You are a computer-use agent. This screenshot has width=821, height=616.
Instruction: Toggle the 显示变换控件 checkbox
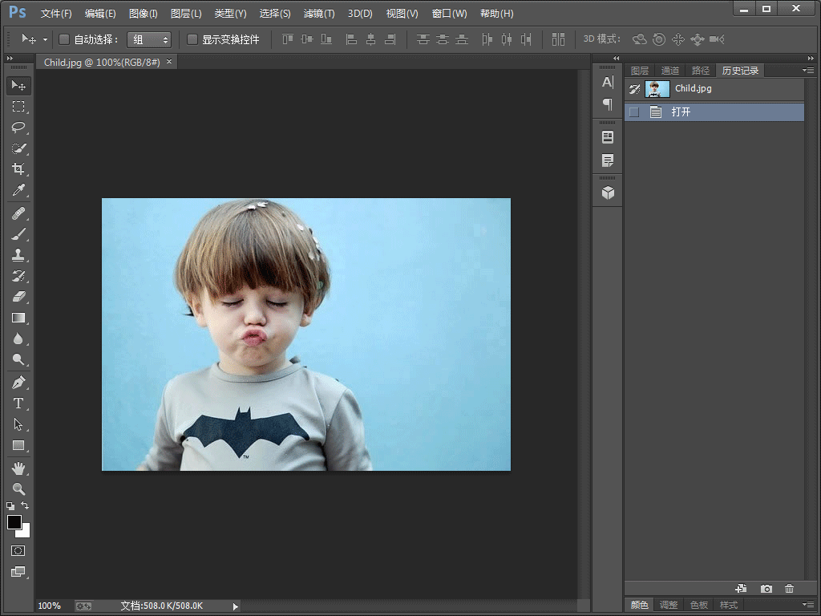pos(192,39)
